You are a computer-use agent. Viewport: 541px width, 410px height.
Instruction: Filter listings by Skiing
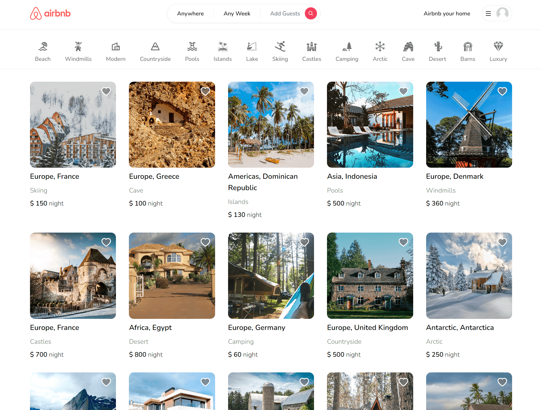280,51
